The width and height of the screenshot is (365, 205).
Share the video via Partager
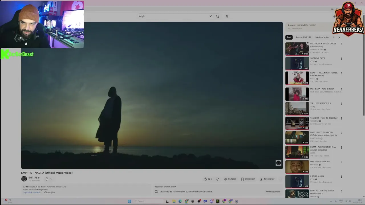coord(230,179)
